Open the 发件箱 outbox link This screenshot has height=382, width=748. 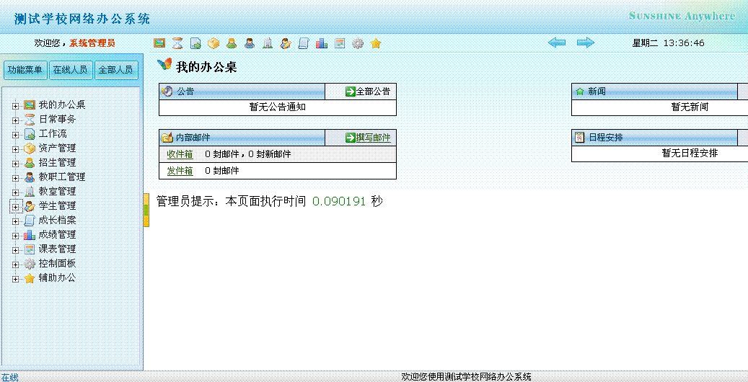tap(180, 171)
